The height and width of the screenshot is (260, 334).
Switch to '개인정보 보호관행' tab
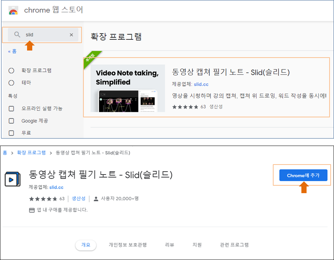click(128, 245)
